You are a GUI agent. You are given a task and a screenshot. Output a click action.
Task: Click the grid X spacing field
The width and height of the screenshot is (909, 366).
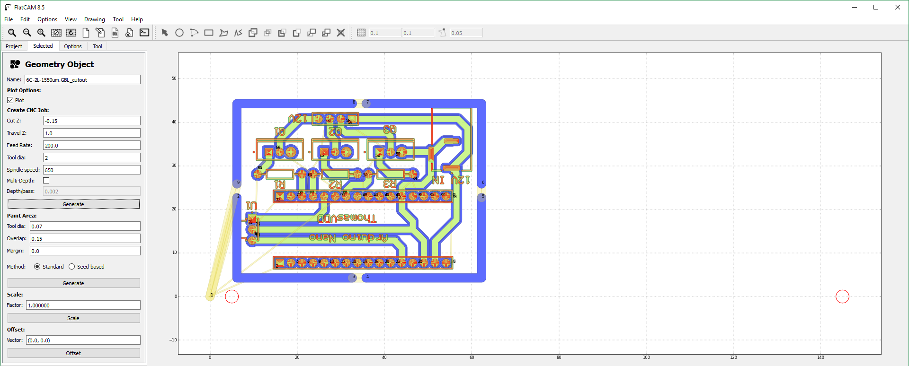(x=385, y=33)
